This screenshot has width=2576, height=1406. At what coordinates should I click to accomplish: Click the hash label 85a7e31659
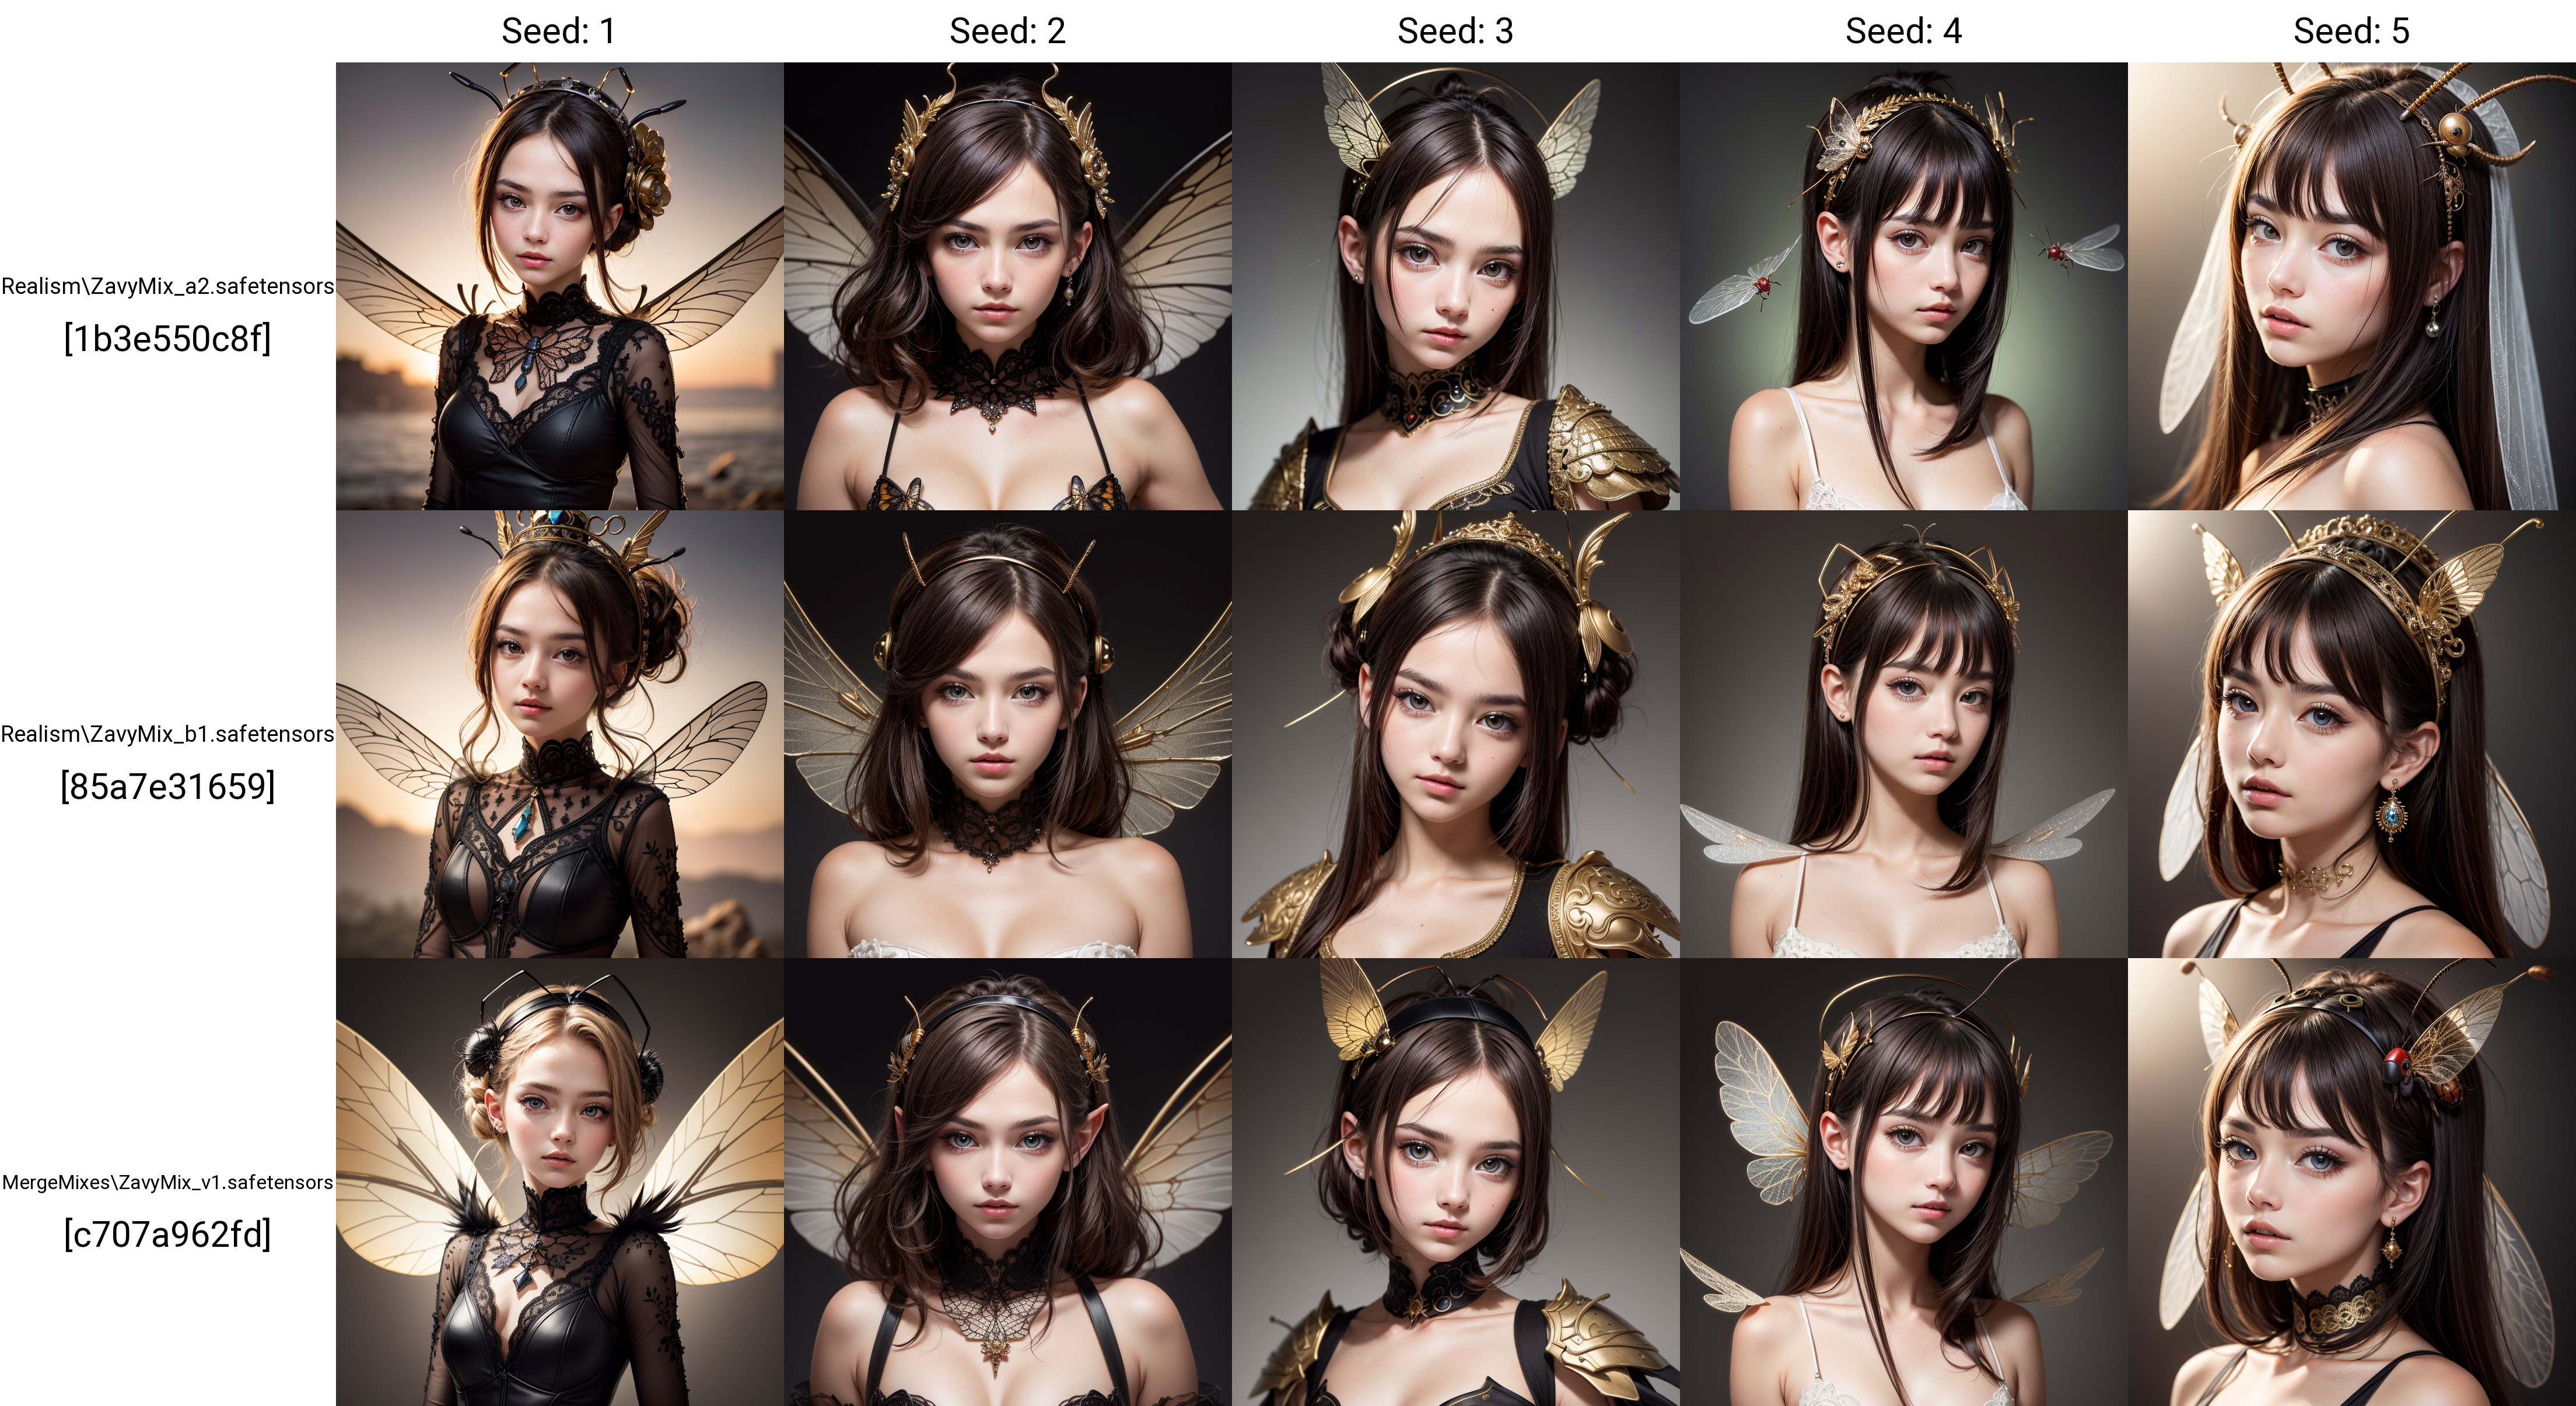(168, 787)
